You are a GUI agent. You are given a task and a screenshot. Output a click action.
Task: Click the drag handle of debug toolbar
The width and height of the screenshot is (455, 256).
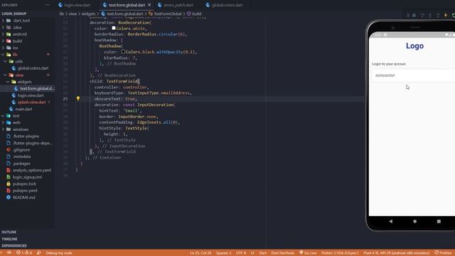tap(408, 15)
